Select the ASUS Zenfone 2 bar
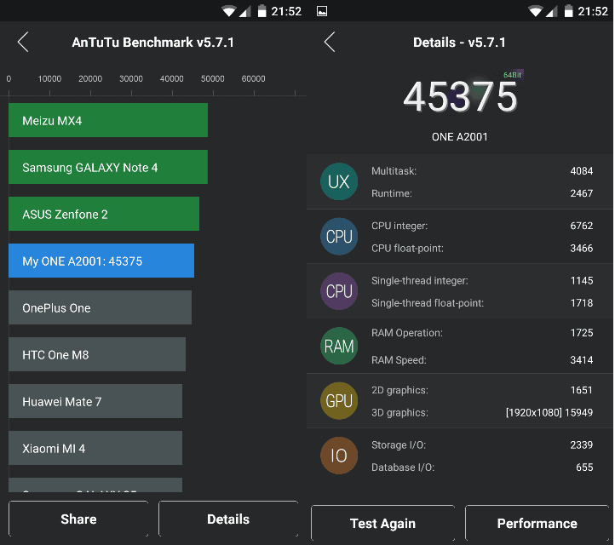This screenshot has height=545, width=615. coord(104,214)
